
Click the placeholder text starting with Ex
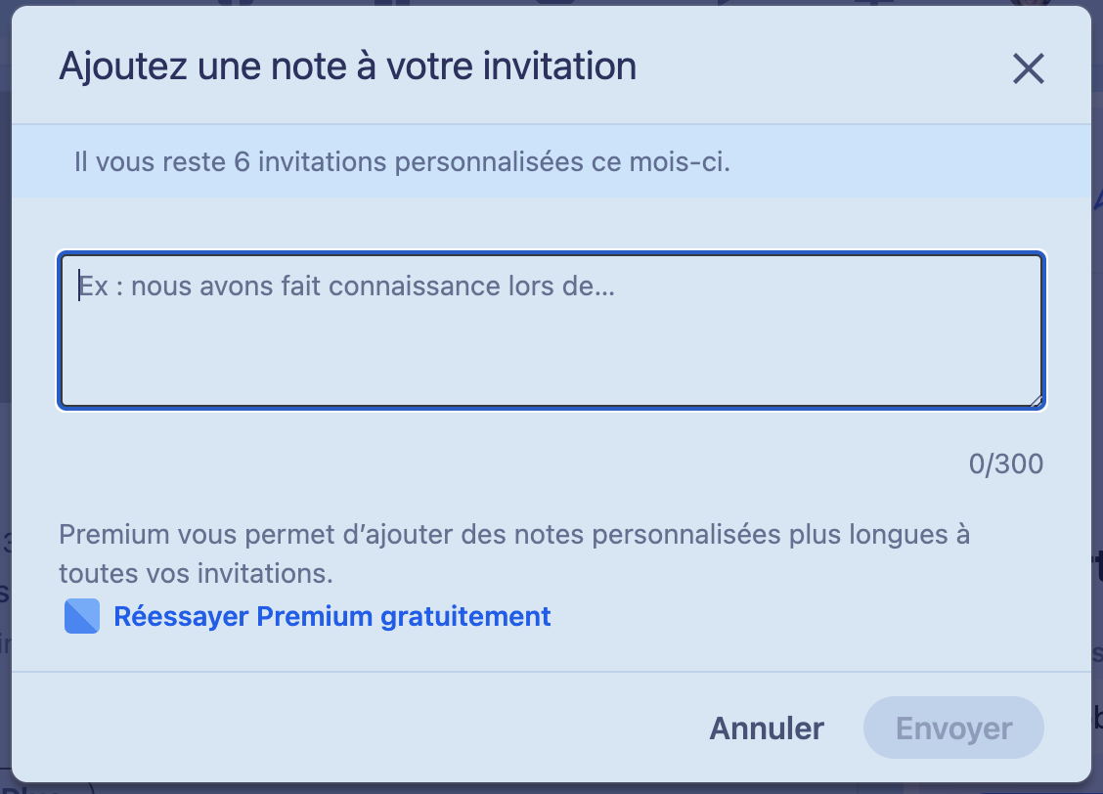click(x=347, y=287)
